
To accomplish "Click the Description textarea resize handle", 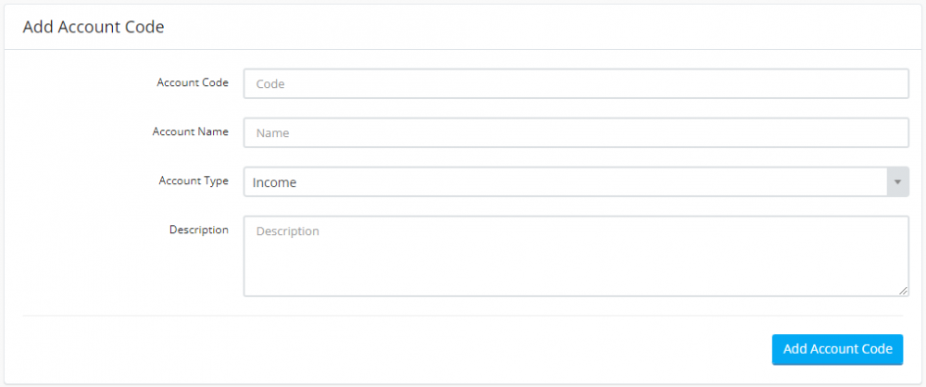I will [904, 292].
